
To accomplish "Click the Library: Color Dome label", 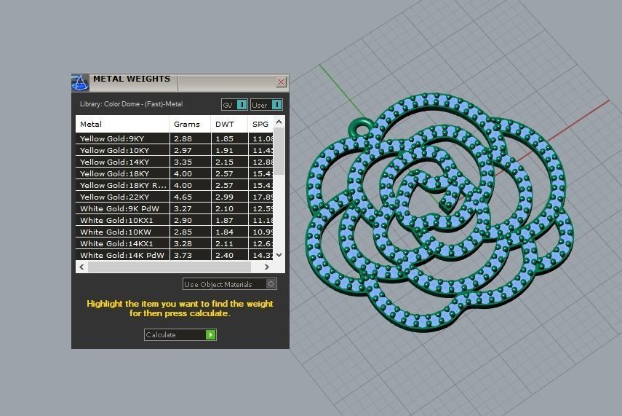I will (131, 104).
